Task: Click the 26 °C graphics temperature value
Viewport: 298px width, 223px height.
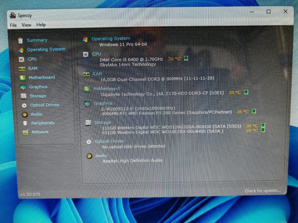Action: [243, 111]
